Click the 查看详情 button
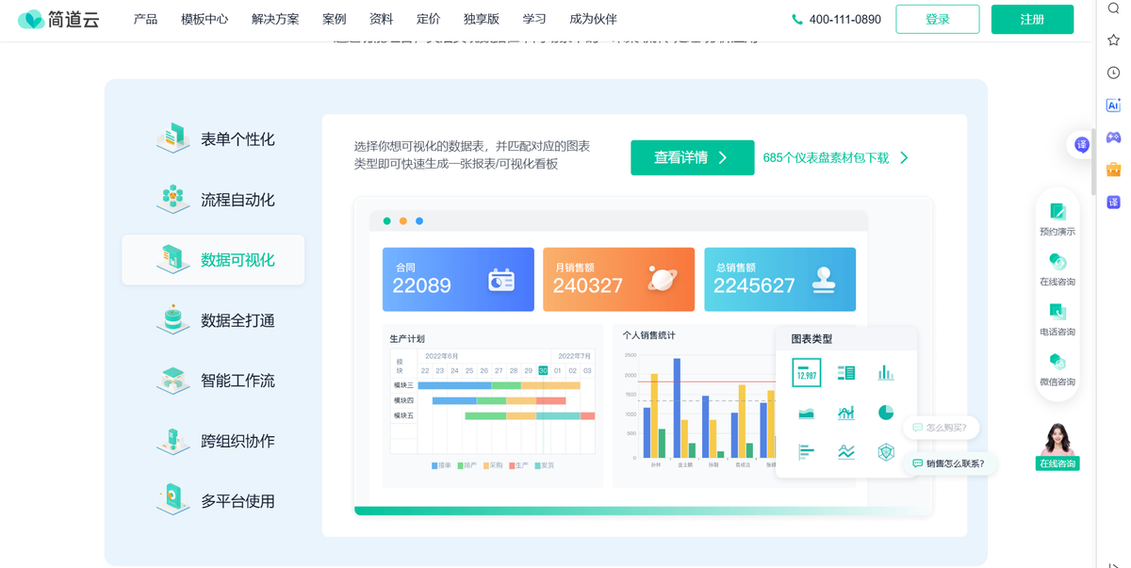This screenshot has width=1131, height=568. (x=692, y=157)
